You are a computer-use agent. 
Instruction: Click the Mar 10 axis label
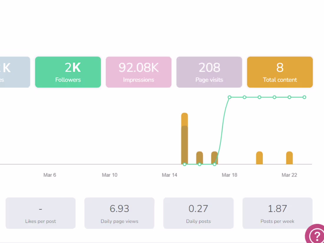(x=110, y=175)
